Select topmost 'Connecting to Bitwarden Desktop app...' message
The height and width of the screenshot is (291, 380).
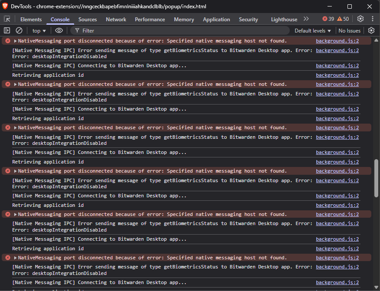[99, 65]
